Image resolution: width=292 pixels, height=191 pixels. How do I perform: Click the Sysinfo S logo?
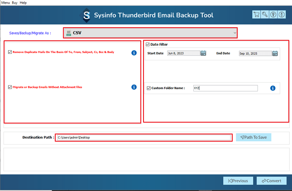click(86, 15)
